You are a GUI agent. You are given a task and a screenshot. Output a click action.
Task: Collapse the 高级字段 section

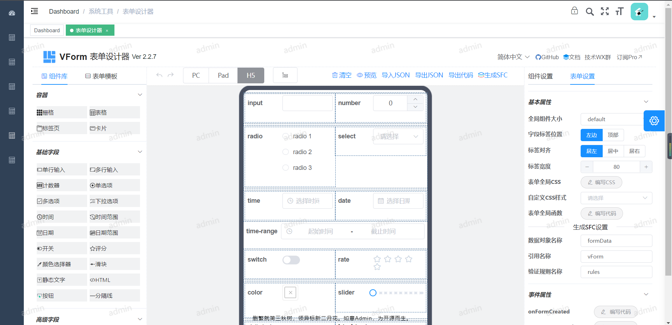[x=140, y=319]
